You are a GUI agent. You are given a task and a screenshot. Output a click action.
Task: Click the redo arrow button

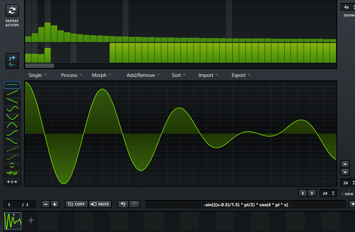[134, 204]
